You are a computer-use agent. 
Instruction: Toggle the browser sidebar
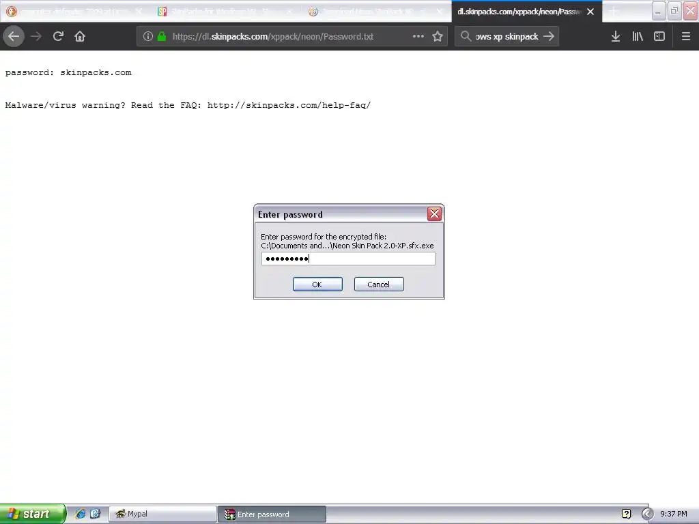click(659, 37)
